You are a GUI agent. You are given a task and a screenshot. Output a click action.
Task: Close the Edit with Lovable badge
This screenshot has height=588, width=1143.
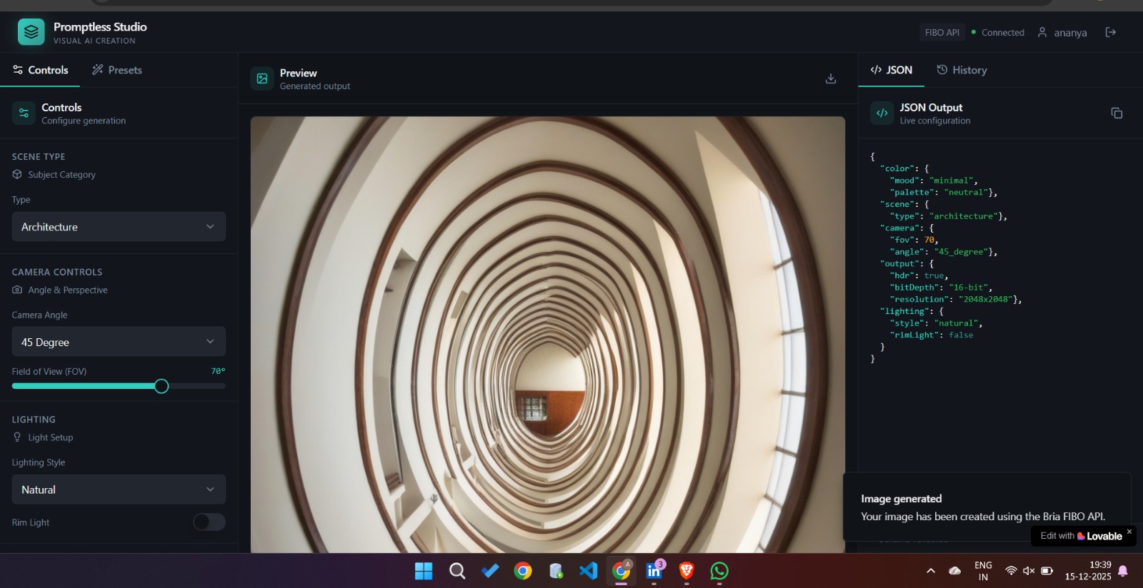pos(1129,532)
